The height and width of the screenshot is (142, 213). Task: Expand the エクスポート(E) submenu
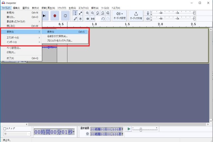[21, 37]
